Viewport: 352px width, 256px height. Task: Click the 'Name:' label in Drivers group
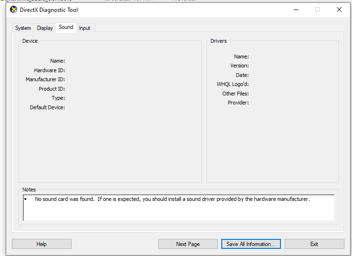click(241, 57)
